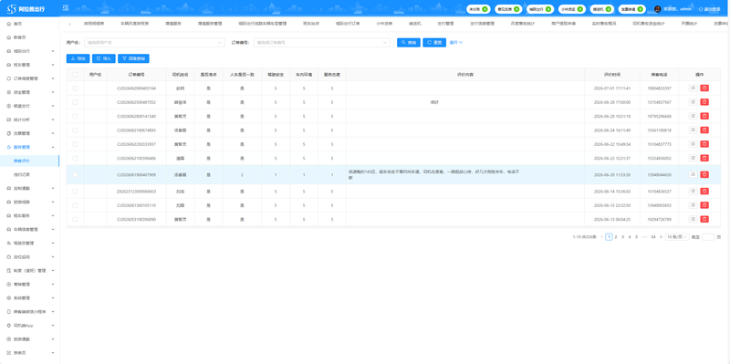
Task: Click the 未分配 badge in header
Action: (477, 9)
